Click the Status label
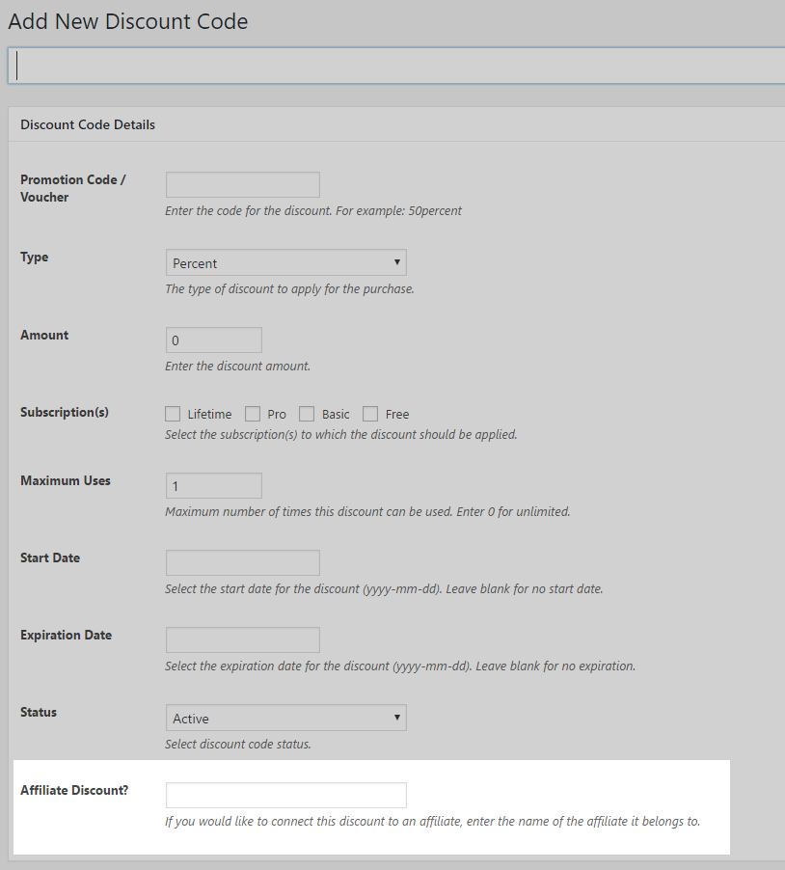Image resolution: width=785 pixels, height=870 pixels. click(39, 712)
